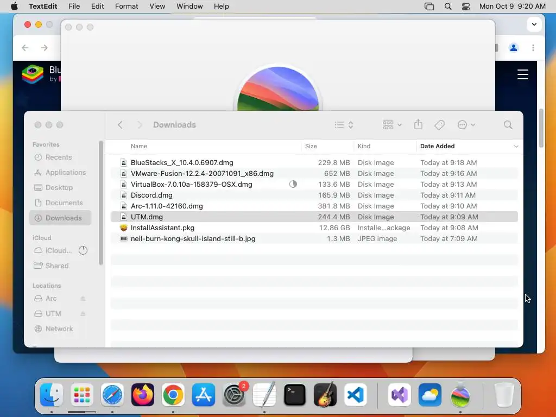Open macOS Sonoma installer in Dock
This screenshot has width=556, height=417.
click(460, 395)
